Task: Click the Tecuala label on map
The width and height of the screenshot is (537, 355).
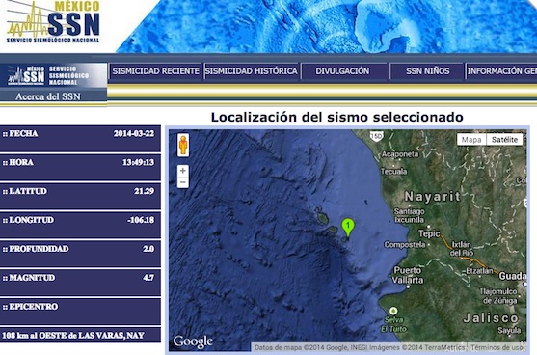Action: pyautogui.click(x=394, y=172)
